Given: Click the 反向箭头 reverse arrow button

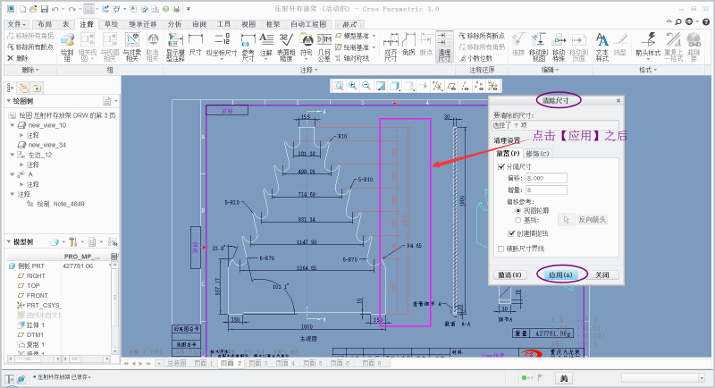Looking at the screenshot, I should coord(592,220).
